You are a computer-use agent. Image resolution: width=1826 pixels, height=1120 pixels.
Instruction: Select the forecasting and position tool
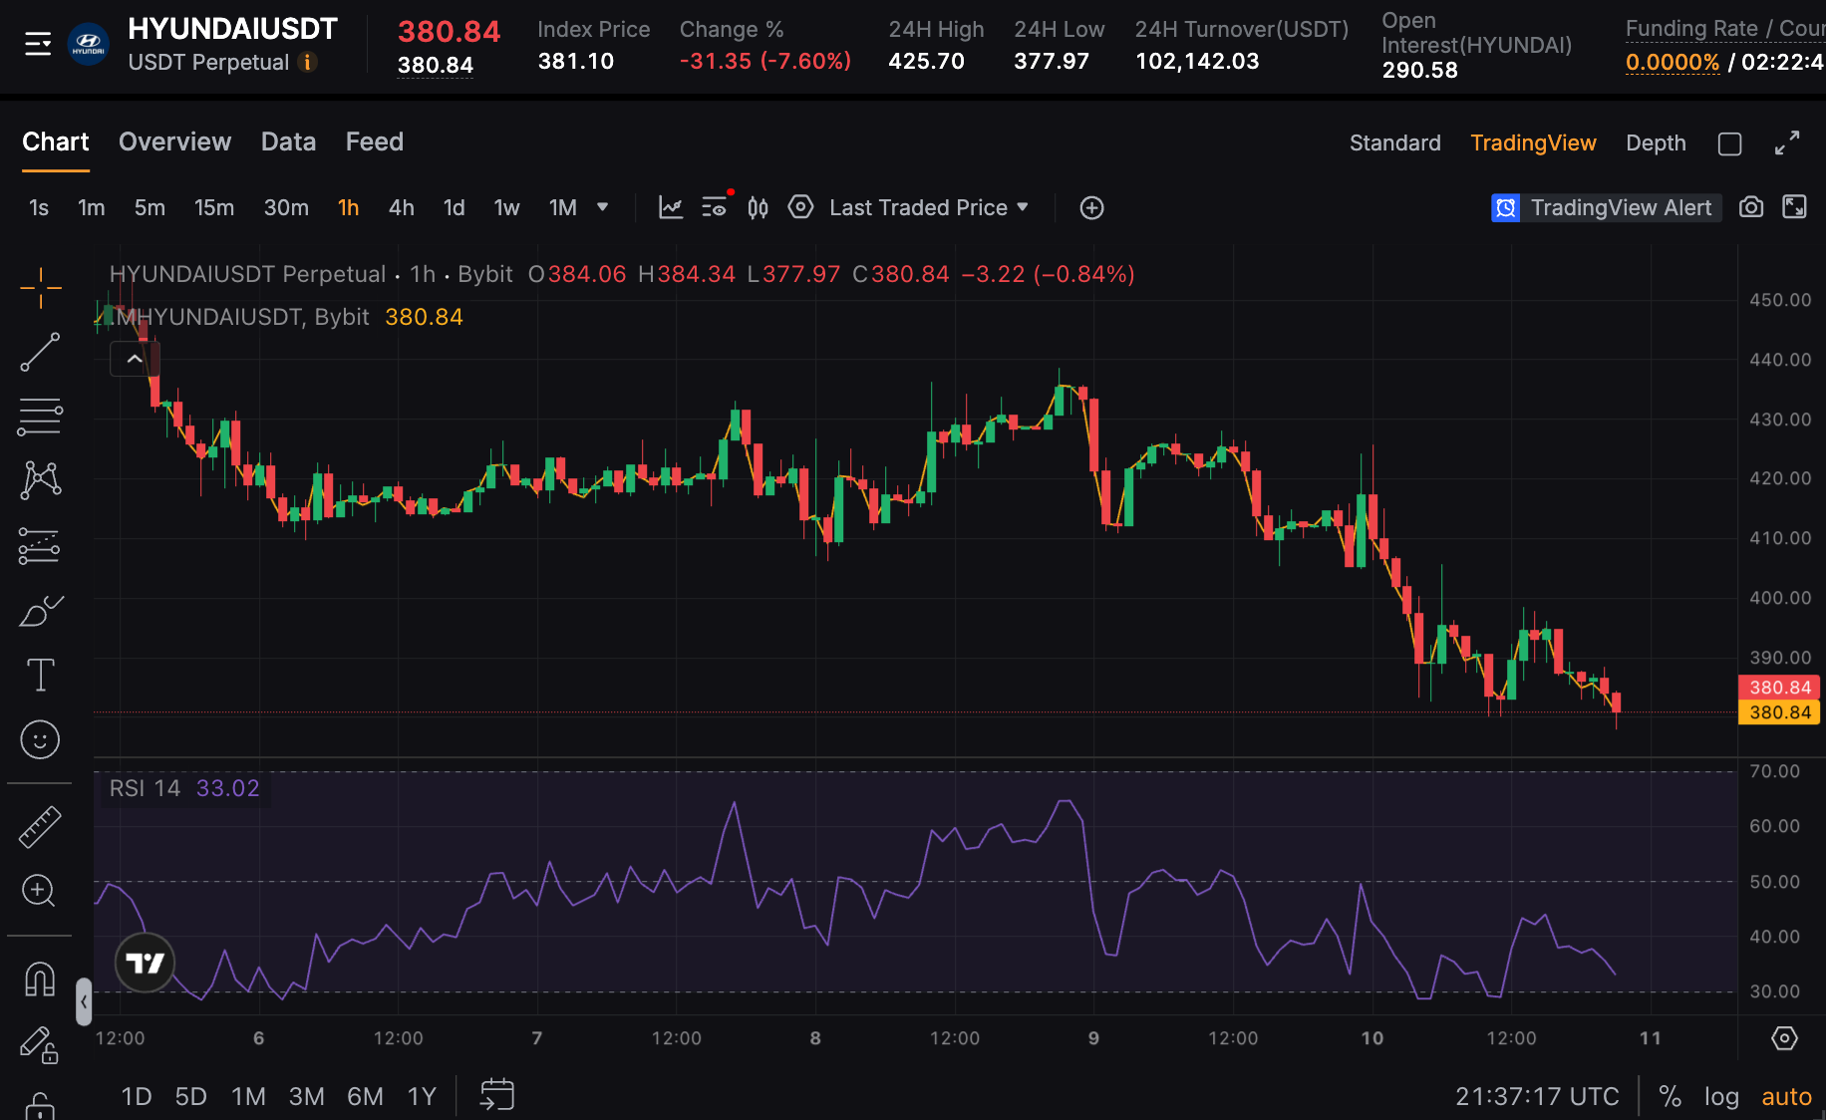pos(40,546)
